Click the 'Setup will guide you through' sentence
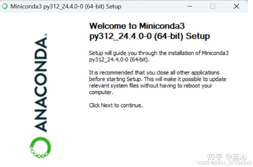Viewport: 253px width, 167px height. pyautogui.click(x=159, y=53)
